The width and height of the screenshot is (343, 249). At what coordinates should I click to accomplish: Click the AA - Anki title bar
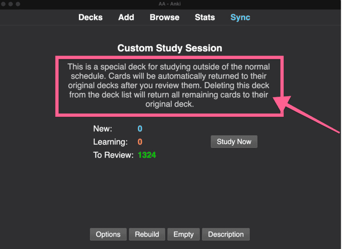click(170, 4)
